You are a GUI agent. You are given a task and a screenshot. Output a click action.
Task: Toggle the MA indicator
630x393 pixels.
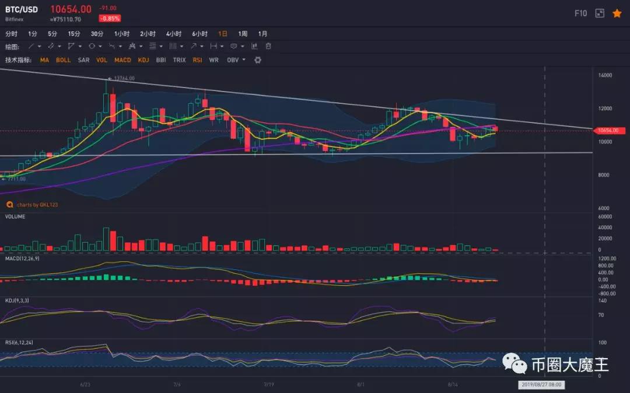(x=44, y=60)
